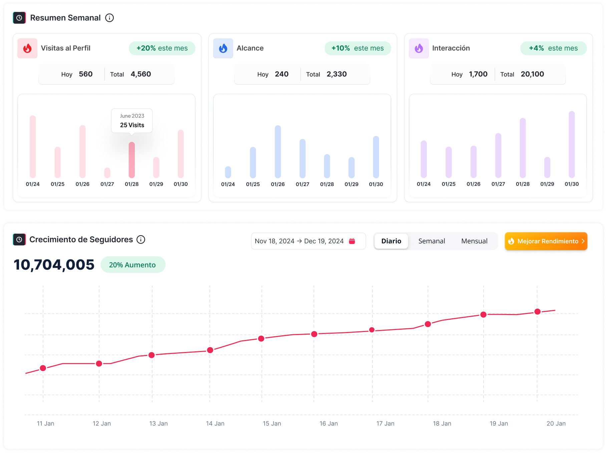
Task: Select the highlighted 01/28 visits bar
Action: click(132, 160)
